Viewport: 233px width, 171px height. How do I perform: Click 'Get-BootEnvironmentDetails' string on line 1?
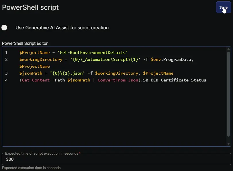93,53
